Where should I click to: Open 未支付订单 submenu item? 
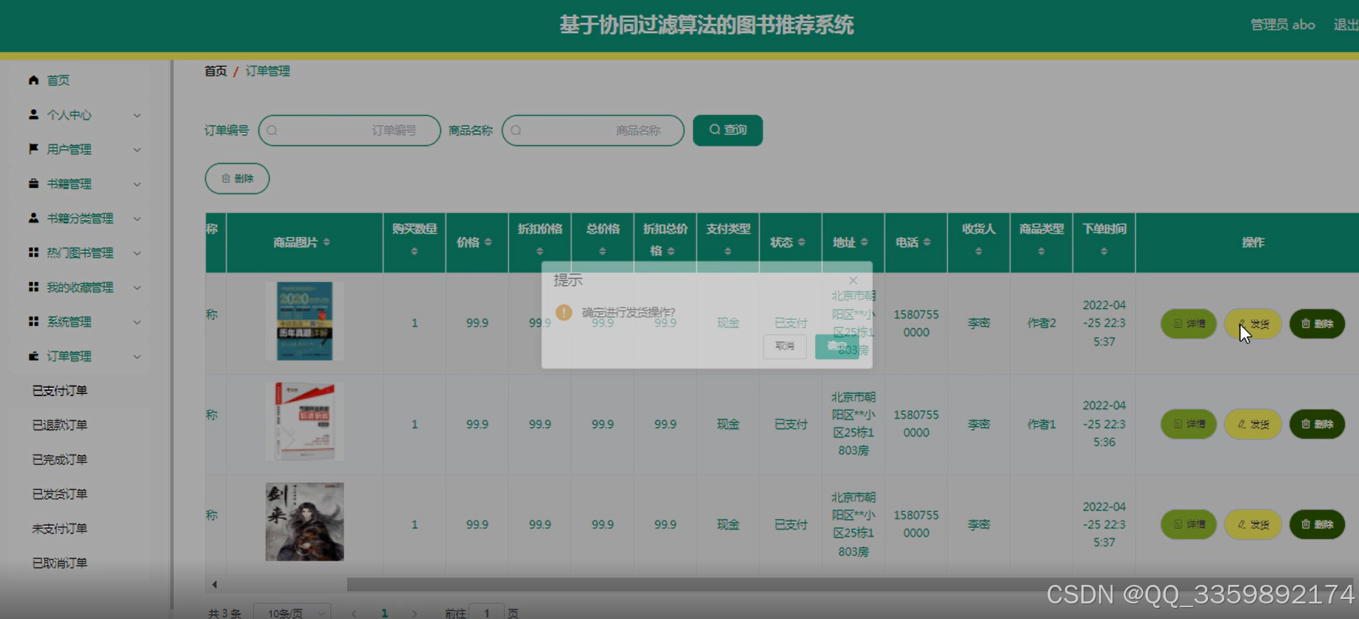click(x=60, y=528)
